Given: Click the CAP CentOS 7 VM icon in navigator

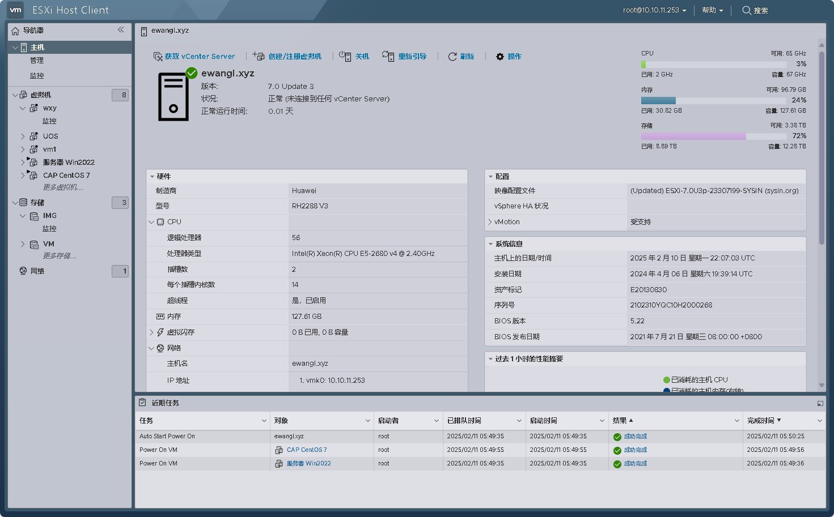Looking at the screenshot, I should coord(33,175).
